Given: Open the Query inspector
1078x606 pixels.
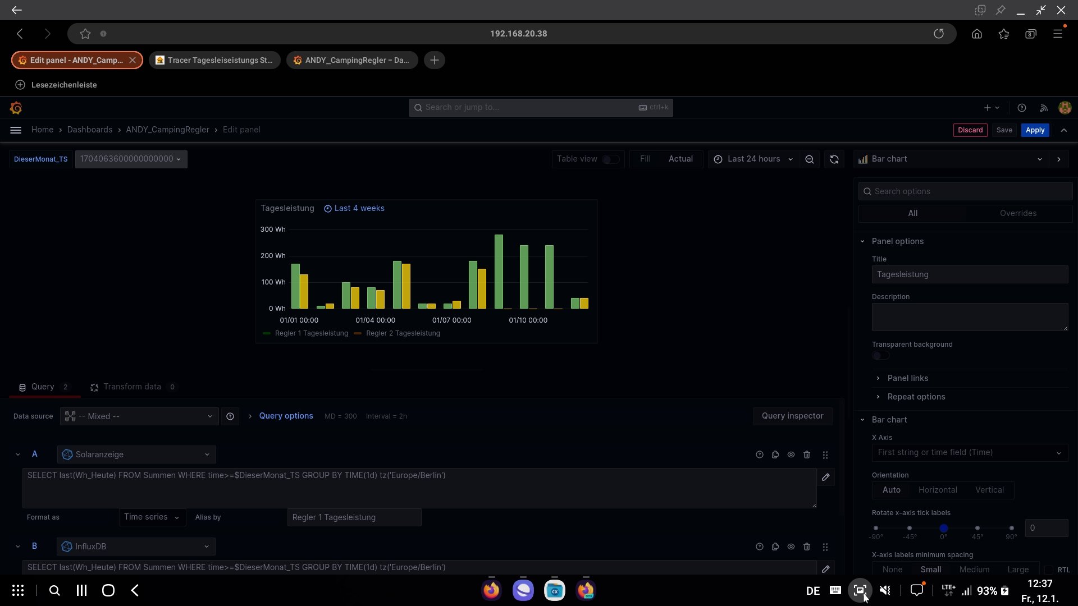Looking at the screenshot, I should (x=792, y=416).
